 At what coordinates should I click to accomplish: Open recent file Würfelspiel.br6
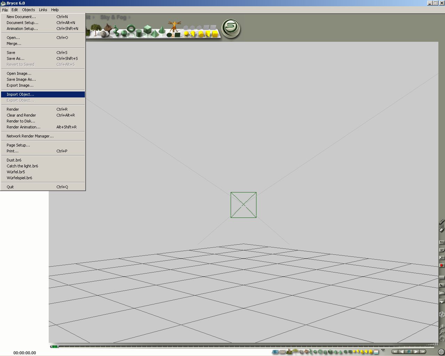pos(43,178)
